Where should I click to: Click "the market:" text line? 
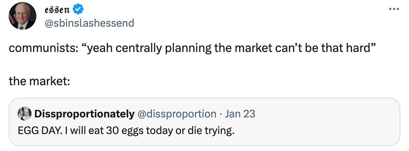pos(39,81)
